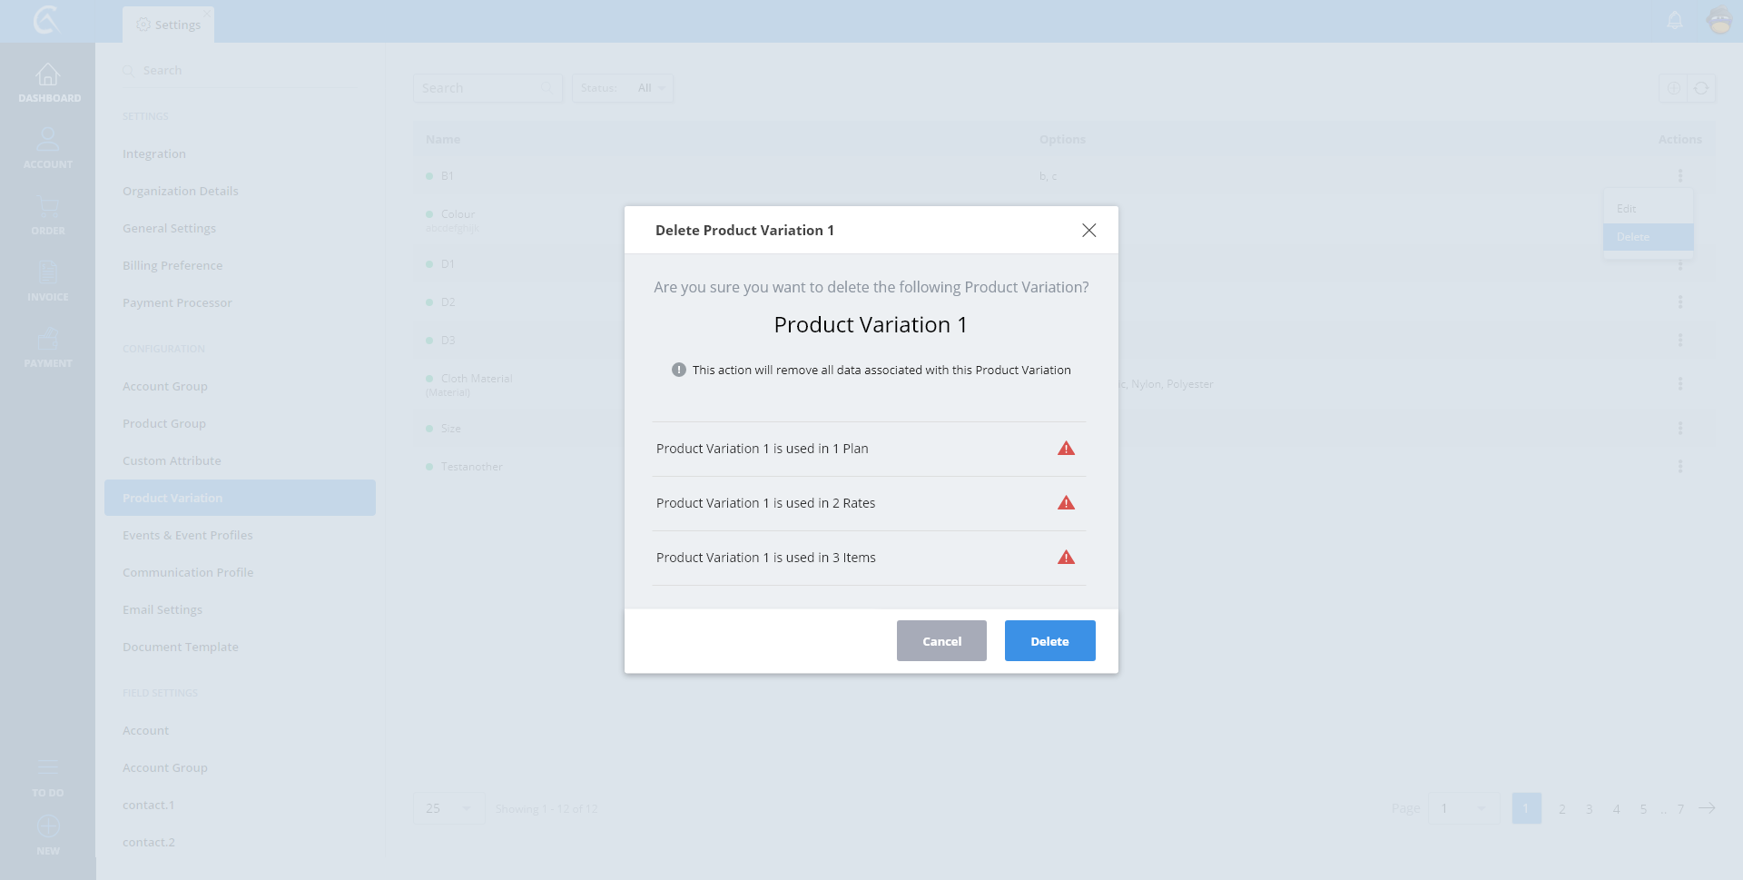Switch to the Settings tab
This screenshot has width=1743, height=880.
pyautogui.click(x=169, y=25)
